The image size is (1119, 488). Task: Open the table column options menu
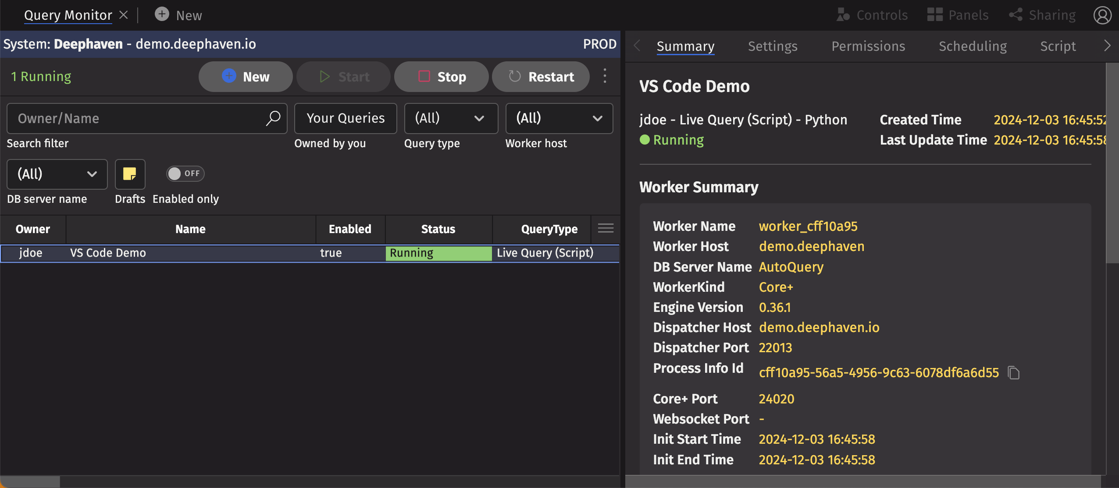pos(606,228)
